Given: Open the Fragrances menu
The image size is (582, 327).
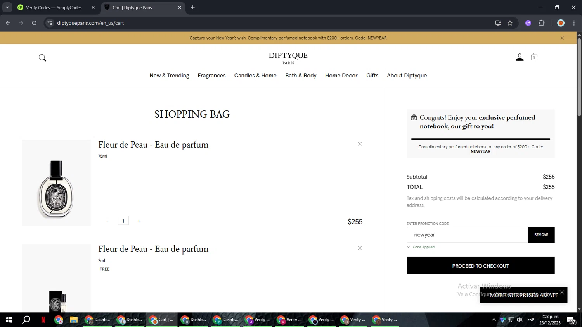Looking at the screenshot, I should click(211, 76).
